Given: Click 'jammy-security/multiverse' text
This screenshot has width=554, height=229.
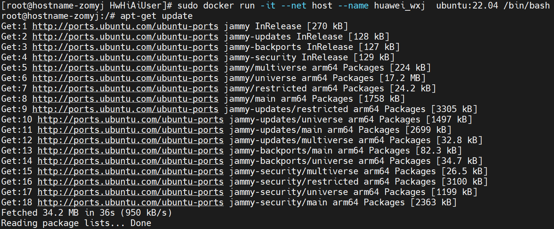Looking at the screenshot, I should click(x=294, y=171).
